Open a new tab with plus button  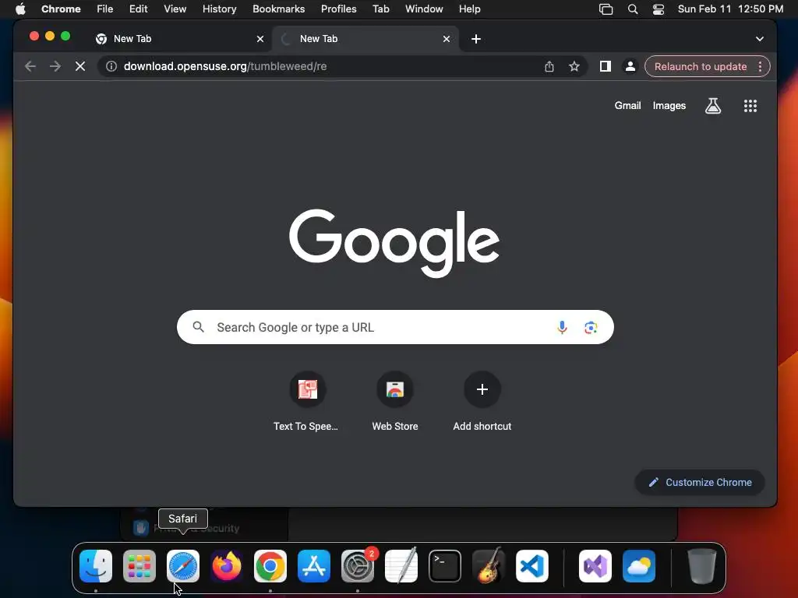476,39
